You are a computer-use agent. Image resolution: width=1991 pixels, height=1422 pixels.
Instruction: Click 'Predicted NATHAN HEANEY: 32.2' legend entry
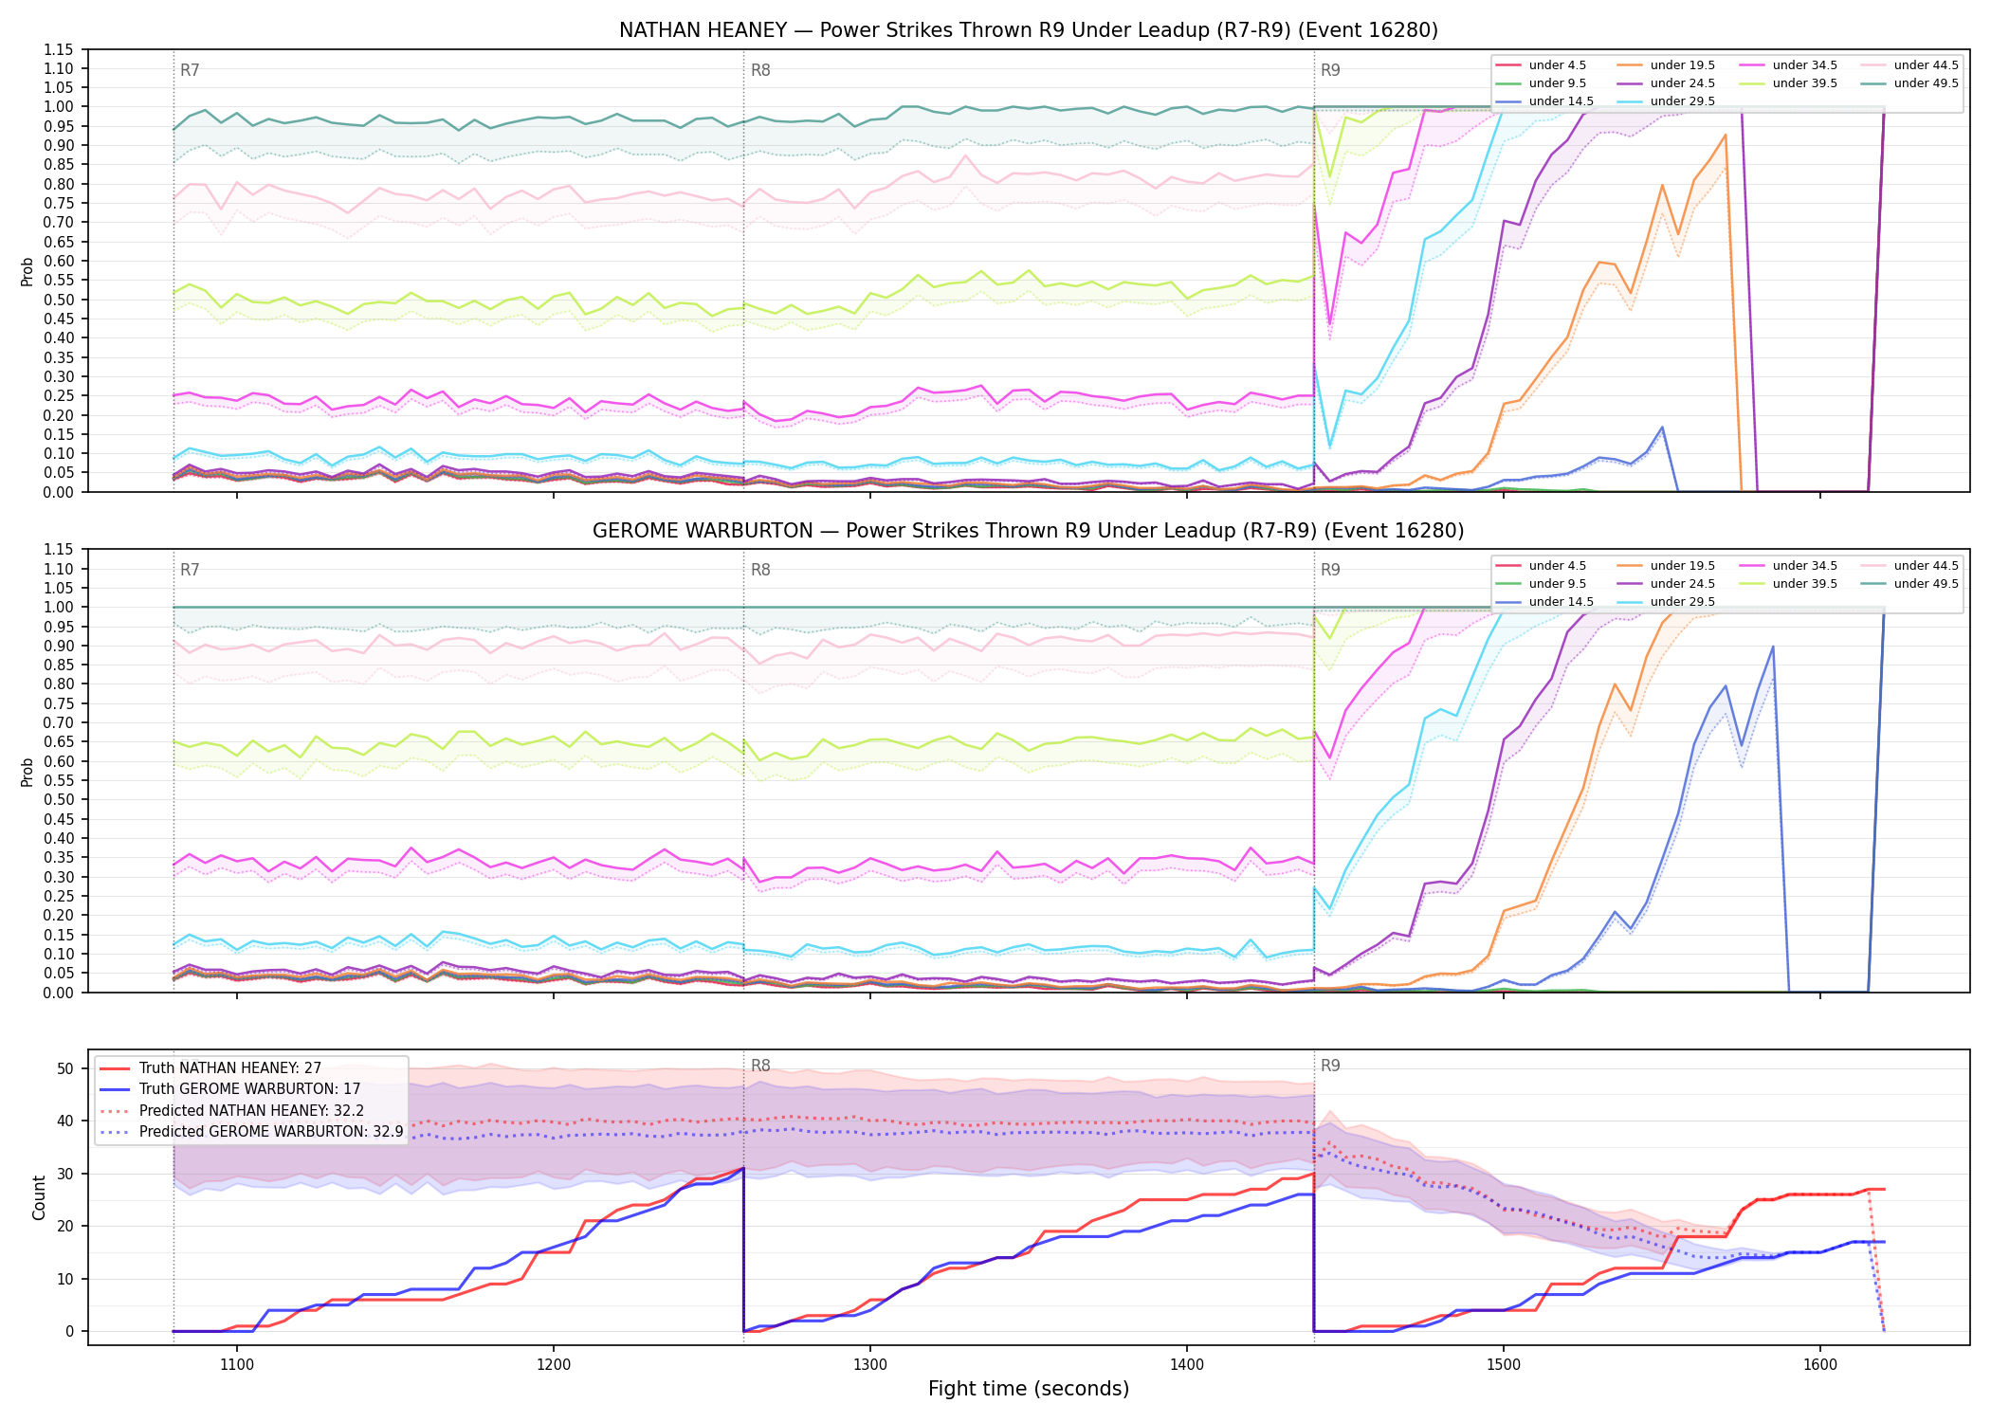point(232,1111)
